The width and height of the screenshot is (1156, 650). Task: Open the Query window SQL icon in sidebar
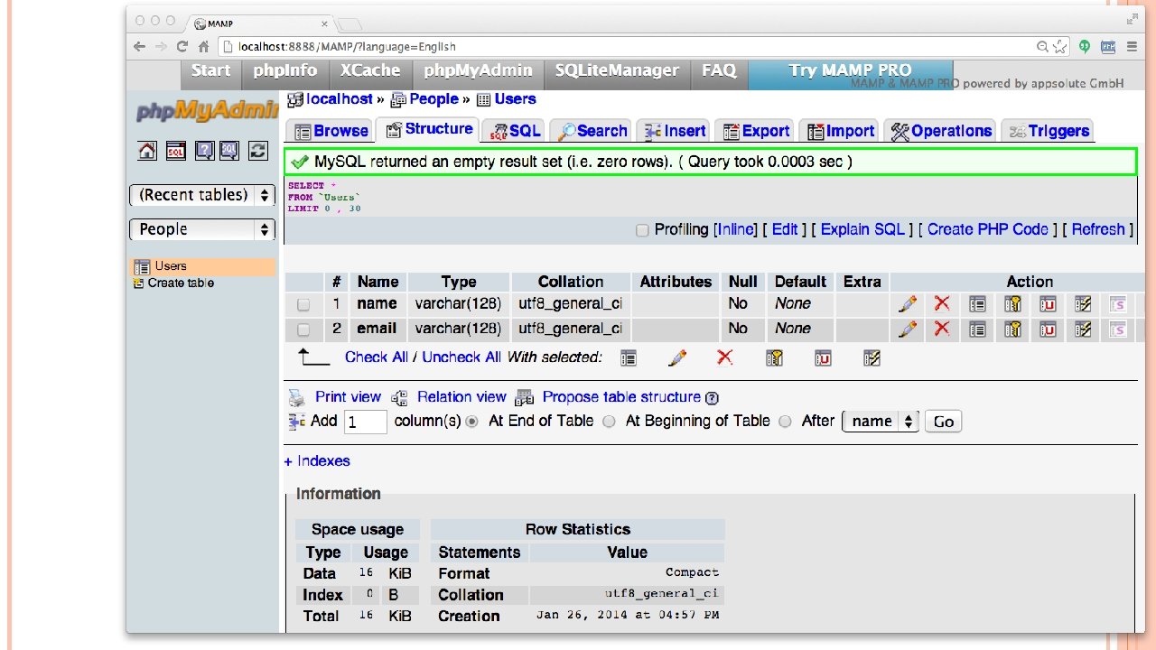176,151
